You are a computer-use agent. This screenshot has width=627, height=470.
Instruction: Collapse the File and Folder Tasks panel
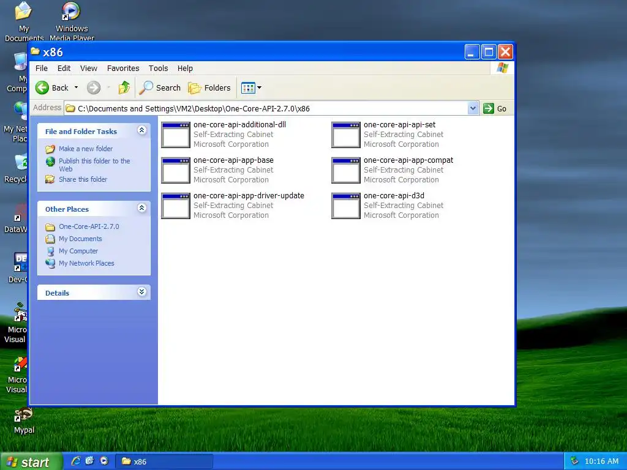click(141, 130)
